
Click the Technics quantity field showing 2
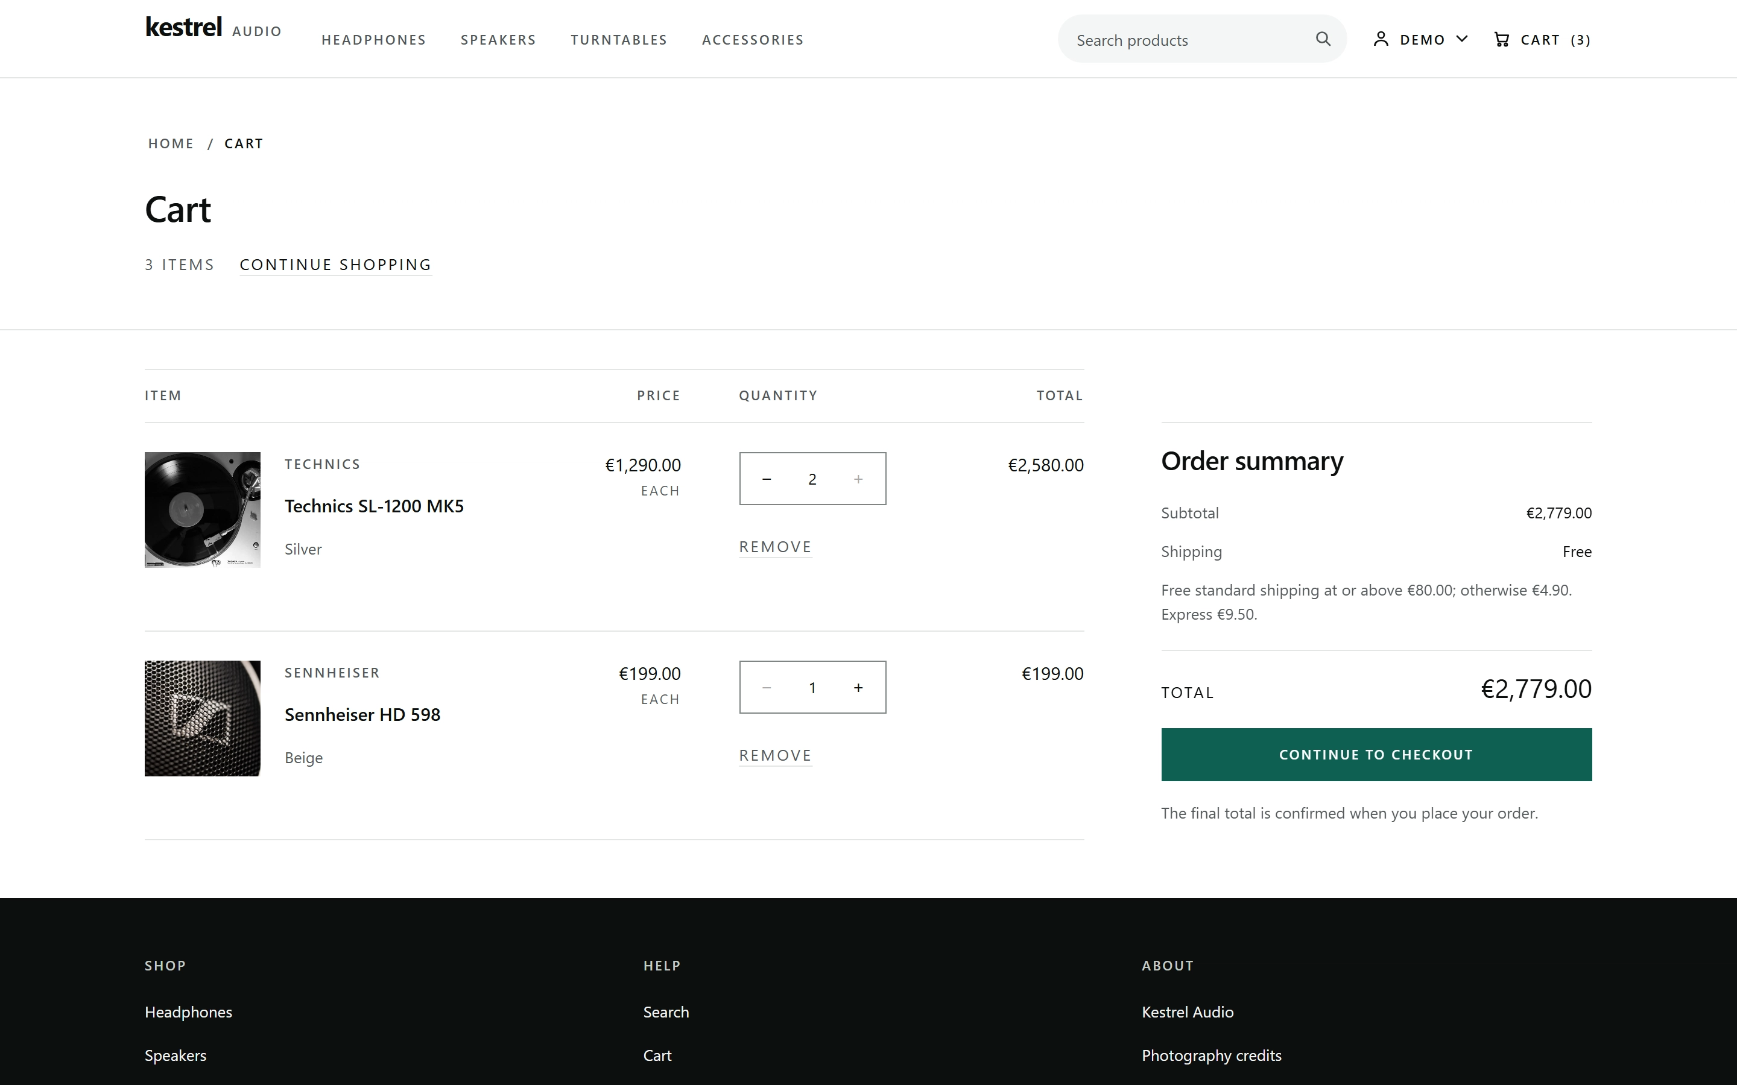point(812,479)
